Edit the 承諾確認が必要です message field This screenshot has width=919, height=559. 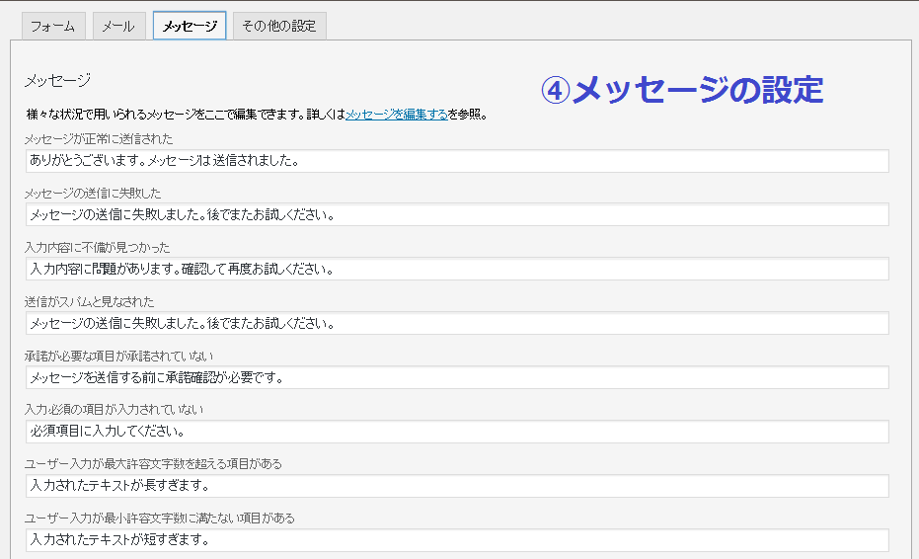[x=456, y=378]
